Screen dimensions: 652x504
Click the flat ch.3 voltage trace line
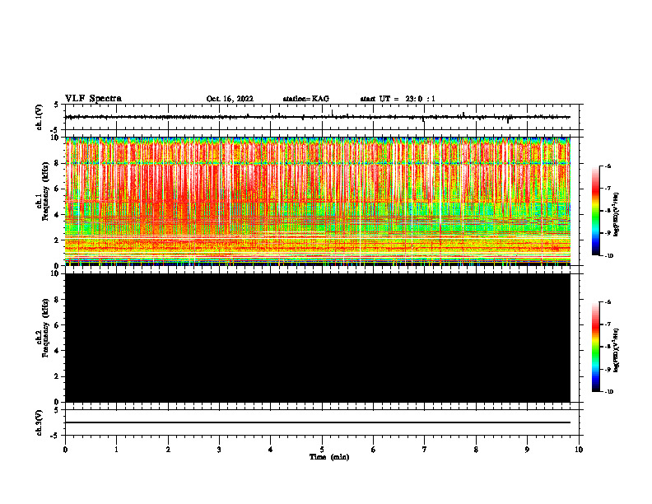(x=318, y=422)
